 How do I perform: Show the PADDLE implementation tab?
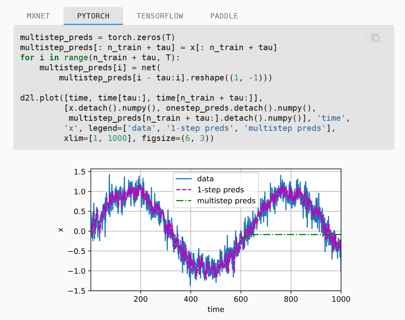tap(224, 16)
